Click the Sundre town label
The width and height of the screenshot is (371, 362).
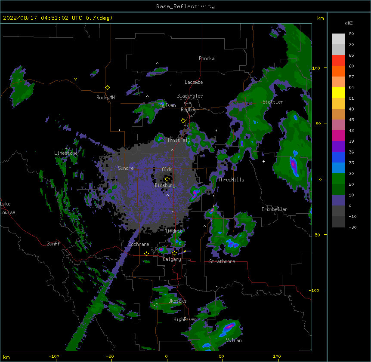click(x=126, y=168)
